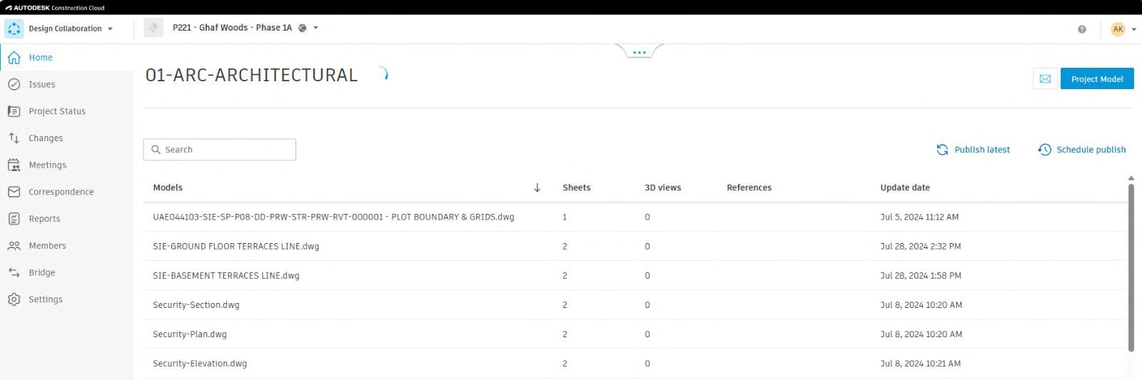Click the Reports icon in sidebar
The height and width of the screenshot is (380, 1142).
(x=14, y=219)
